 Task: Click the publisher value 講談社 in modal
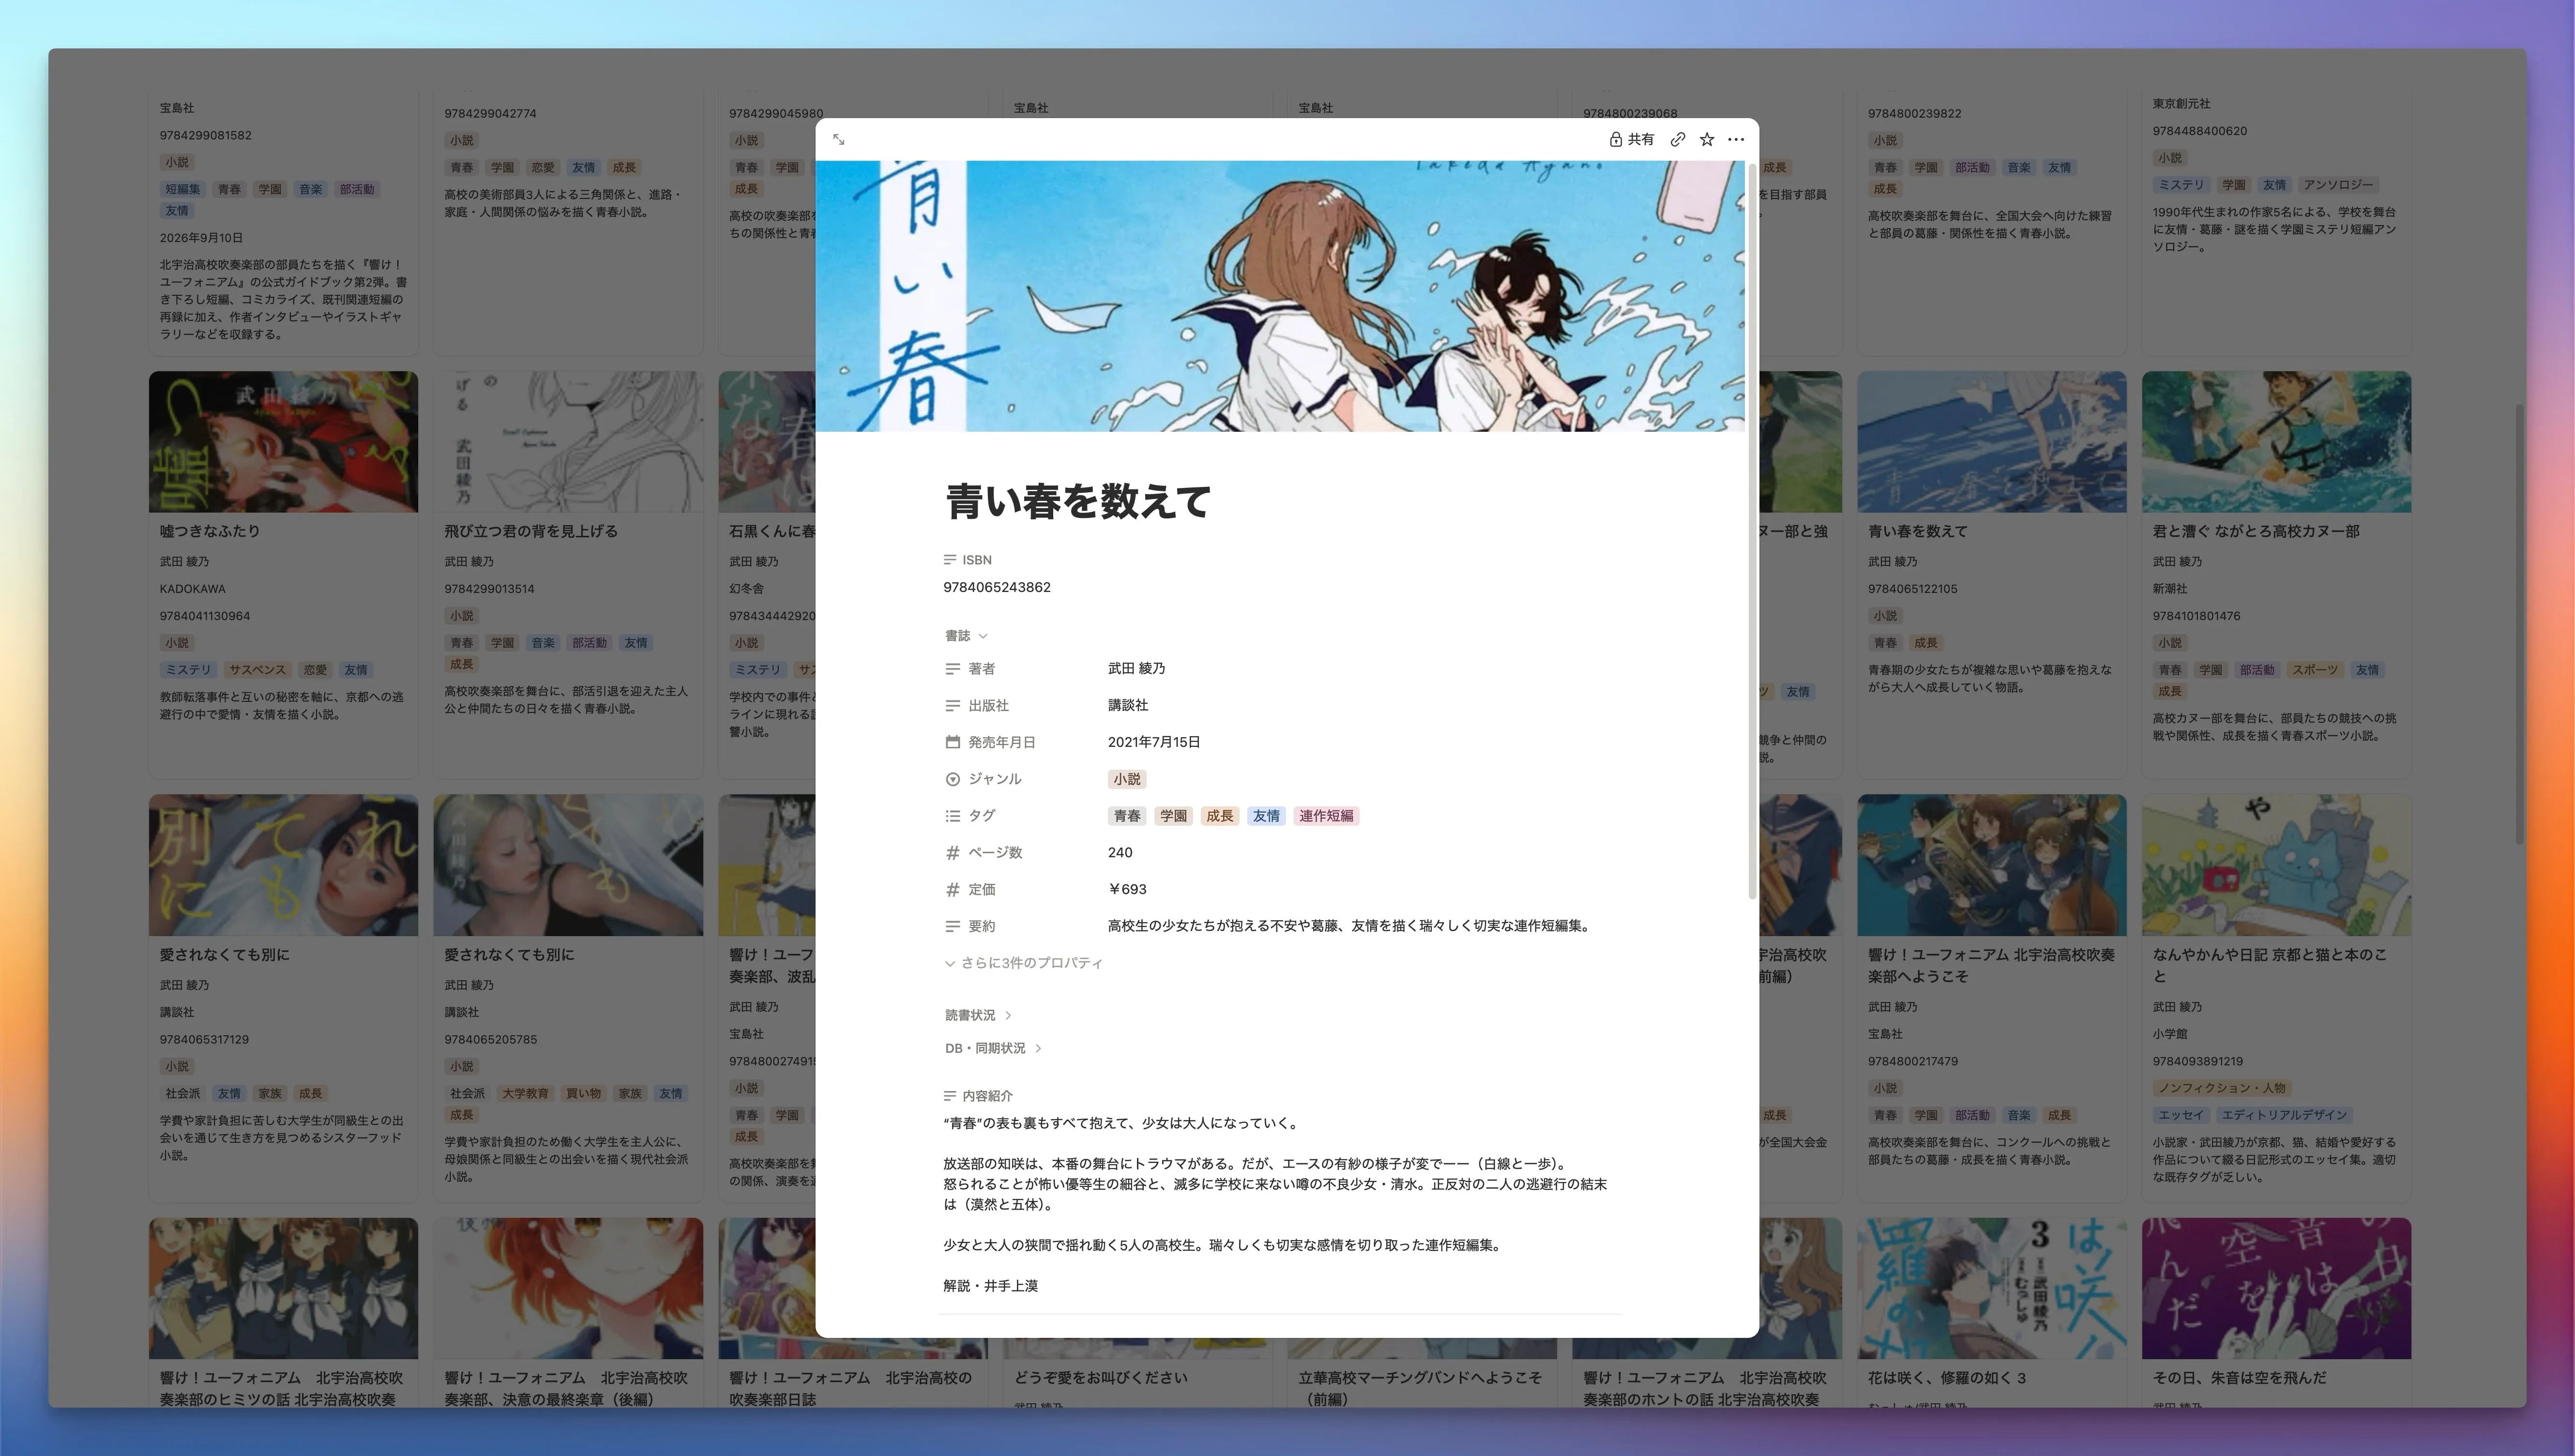1128,706
